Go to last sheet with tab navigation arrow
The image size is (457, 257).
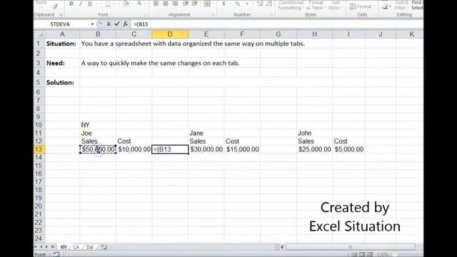tap(53, 247)
